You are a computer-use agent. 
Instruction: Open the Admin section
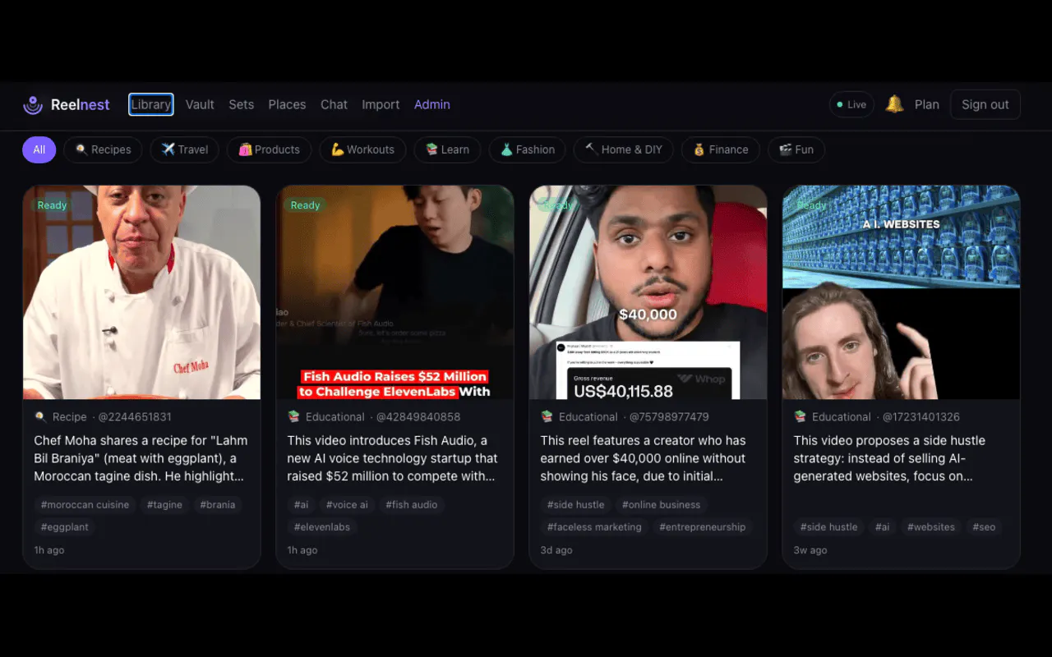[x=432, y=104]
